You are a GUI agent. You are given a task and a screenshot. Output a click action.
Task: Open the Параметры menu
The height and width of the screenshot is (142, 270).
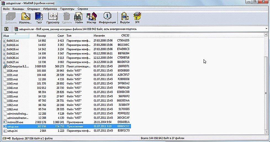point(67,9)
